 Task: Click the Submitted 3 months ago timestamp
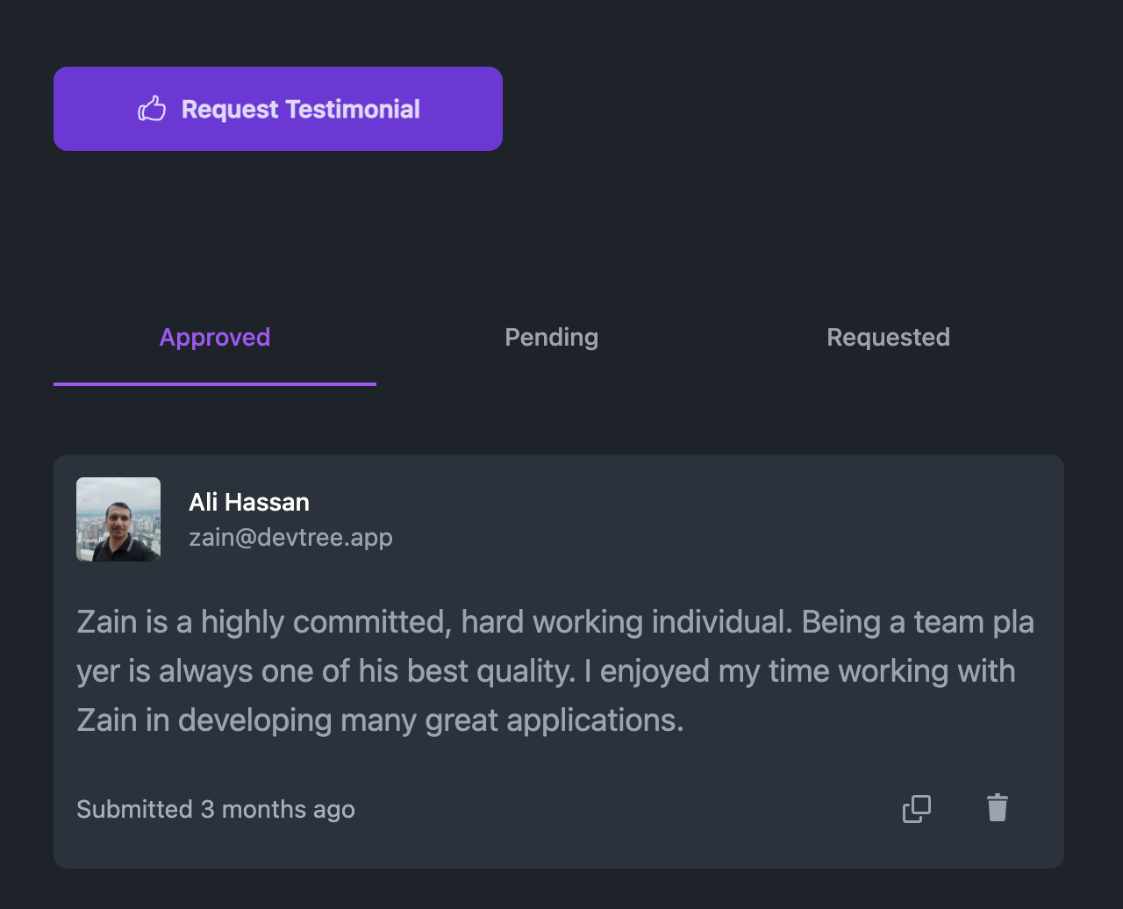[x=216, y=809]
